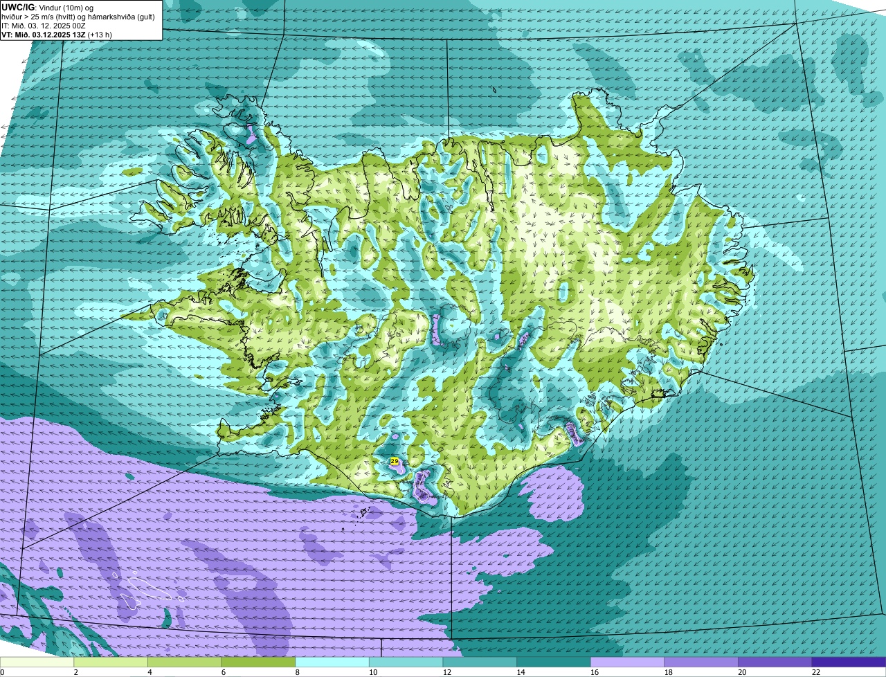The height and width of the screenshot is (677, 886).
Task: Click the legend scale label '16'
Action: point(594,672)
